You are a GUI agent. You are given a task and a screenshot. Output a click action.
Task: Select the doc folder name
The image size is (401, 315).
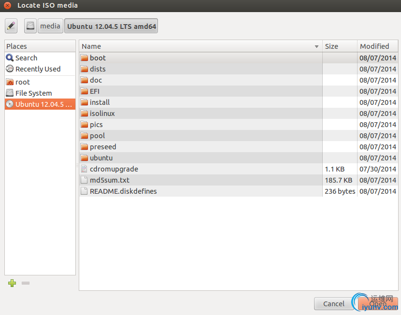pos(96,80)
